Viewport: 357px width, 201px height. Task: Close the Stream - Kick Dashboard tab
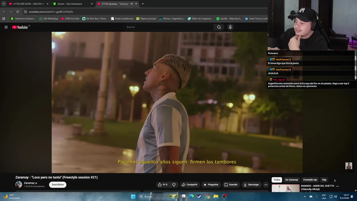click(92, 4)
